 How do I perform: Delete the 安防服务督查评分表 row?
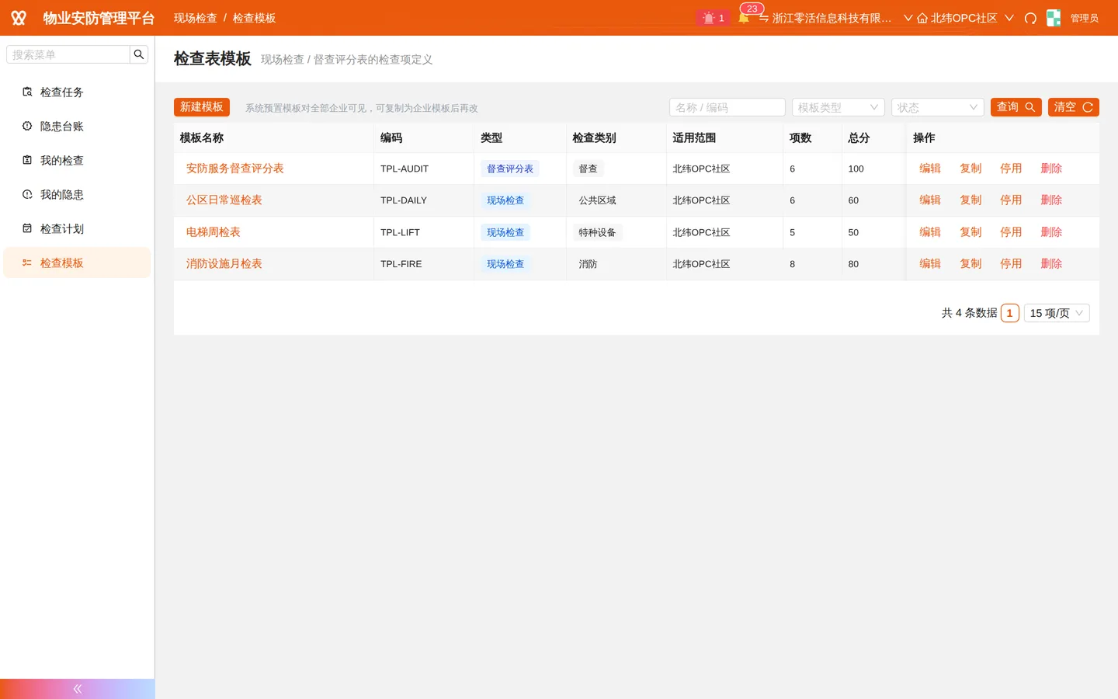coord(1051,169)
